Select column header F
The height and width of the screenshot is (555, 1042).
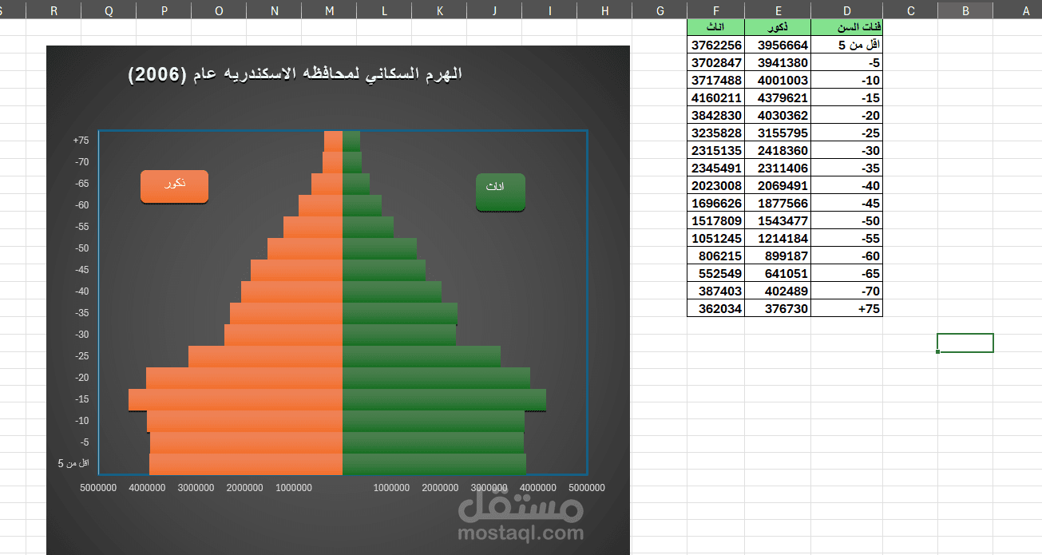(715, 10)
